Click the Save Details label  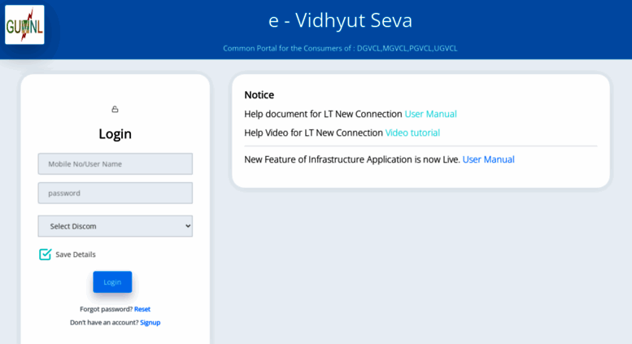(x=76, y=255)
